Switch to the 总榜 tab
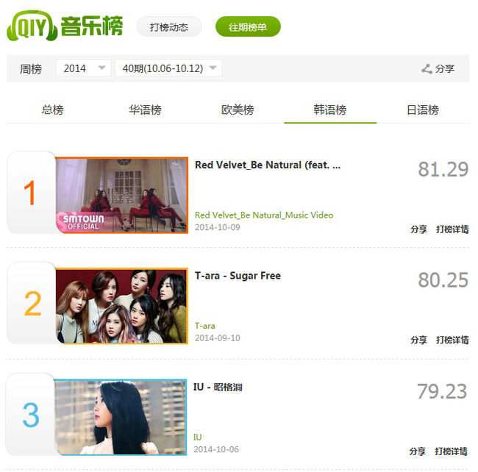 (x=53, y=110)
